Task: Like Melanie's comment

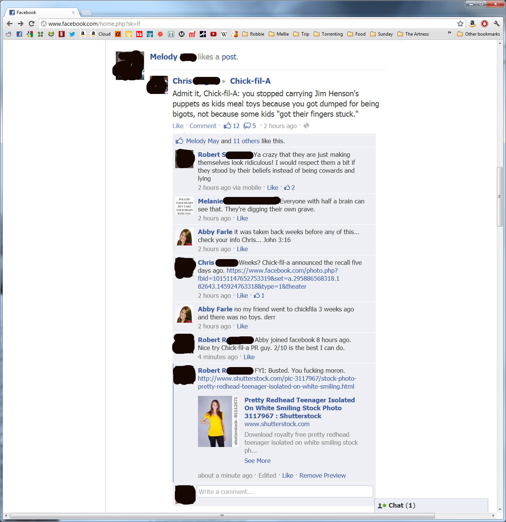Action: pyautogui.click(x=242, y=218)
